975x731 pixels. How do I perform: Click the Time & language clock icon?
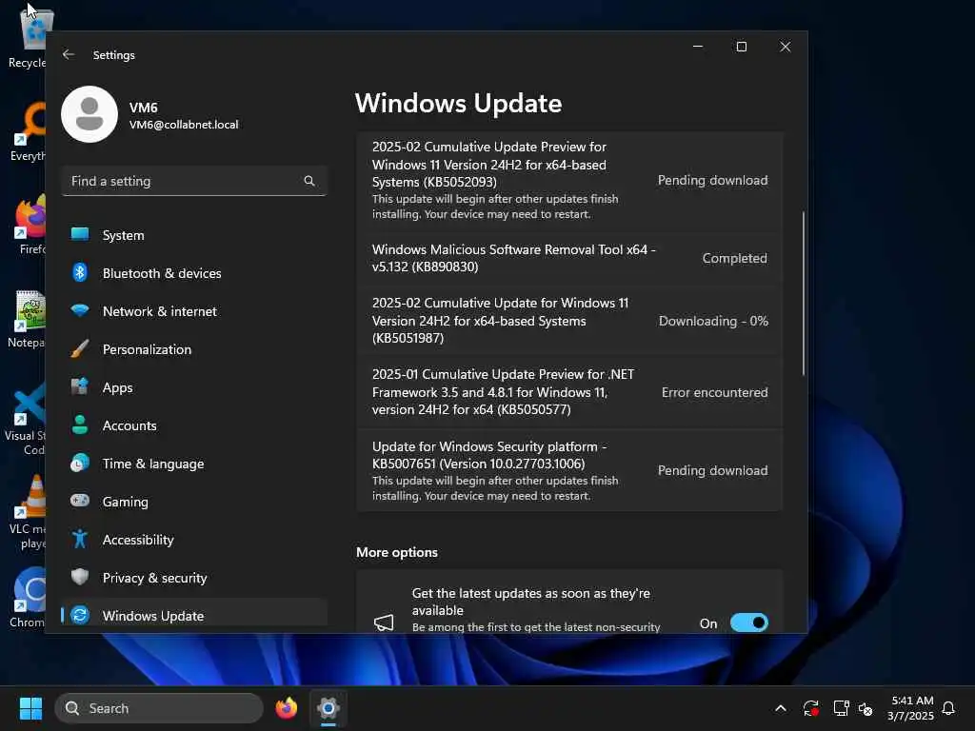pyautogui.click(x=80, y=464)
